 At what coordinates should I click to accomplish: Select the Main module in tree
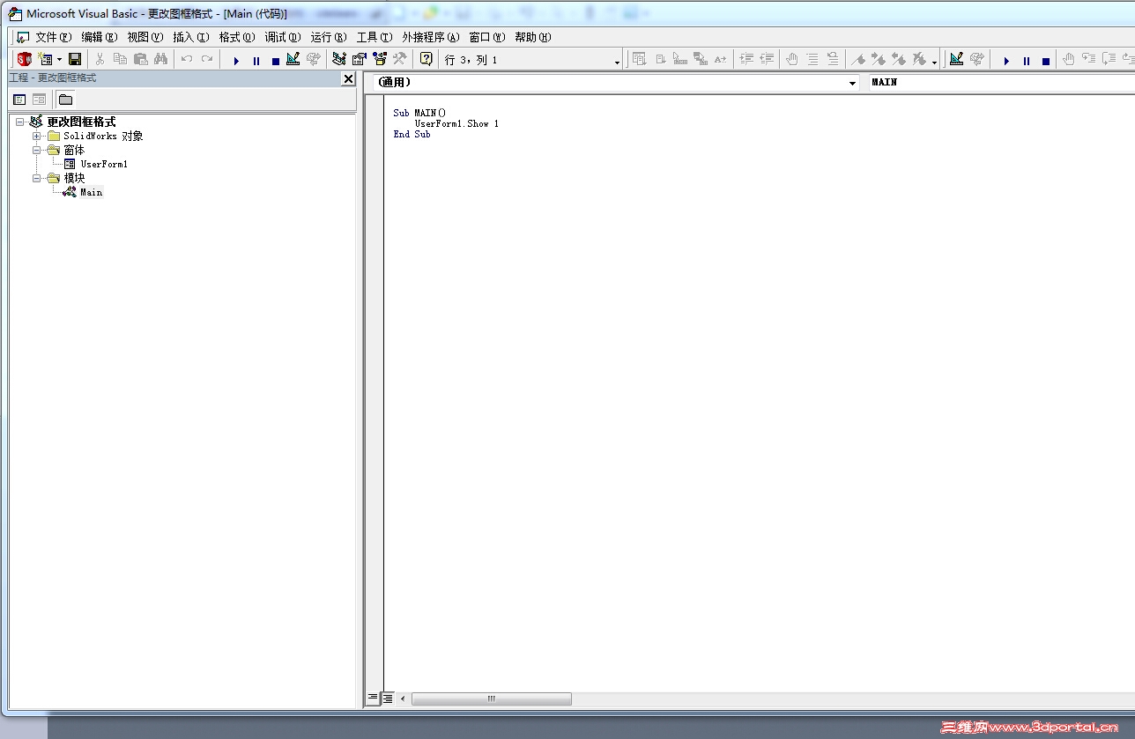[x=92, y=192]
